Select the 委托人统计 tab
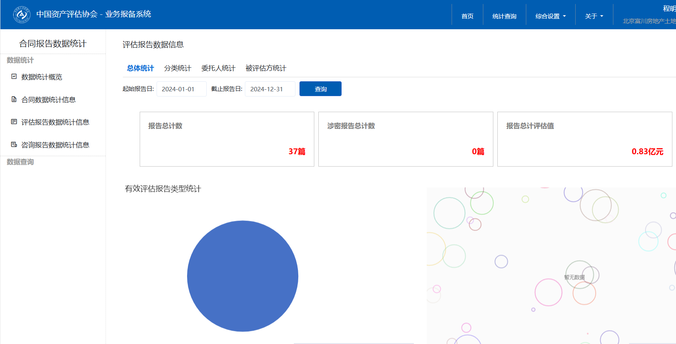Viewport: 676px width, 344px height. (218, 68)
